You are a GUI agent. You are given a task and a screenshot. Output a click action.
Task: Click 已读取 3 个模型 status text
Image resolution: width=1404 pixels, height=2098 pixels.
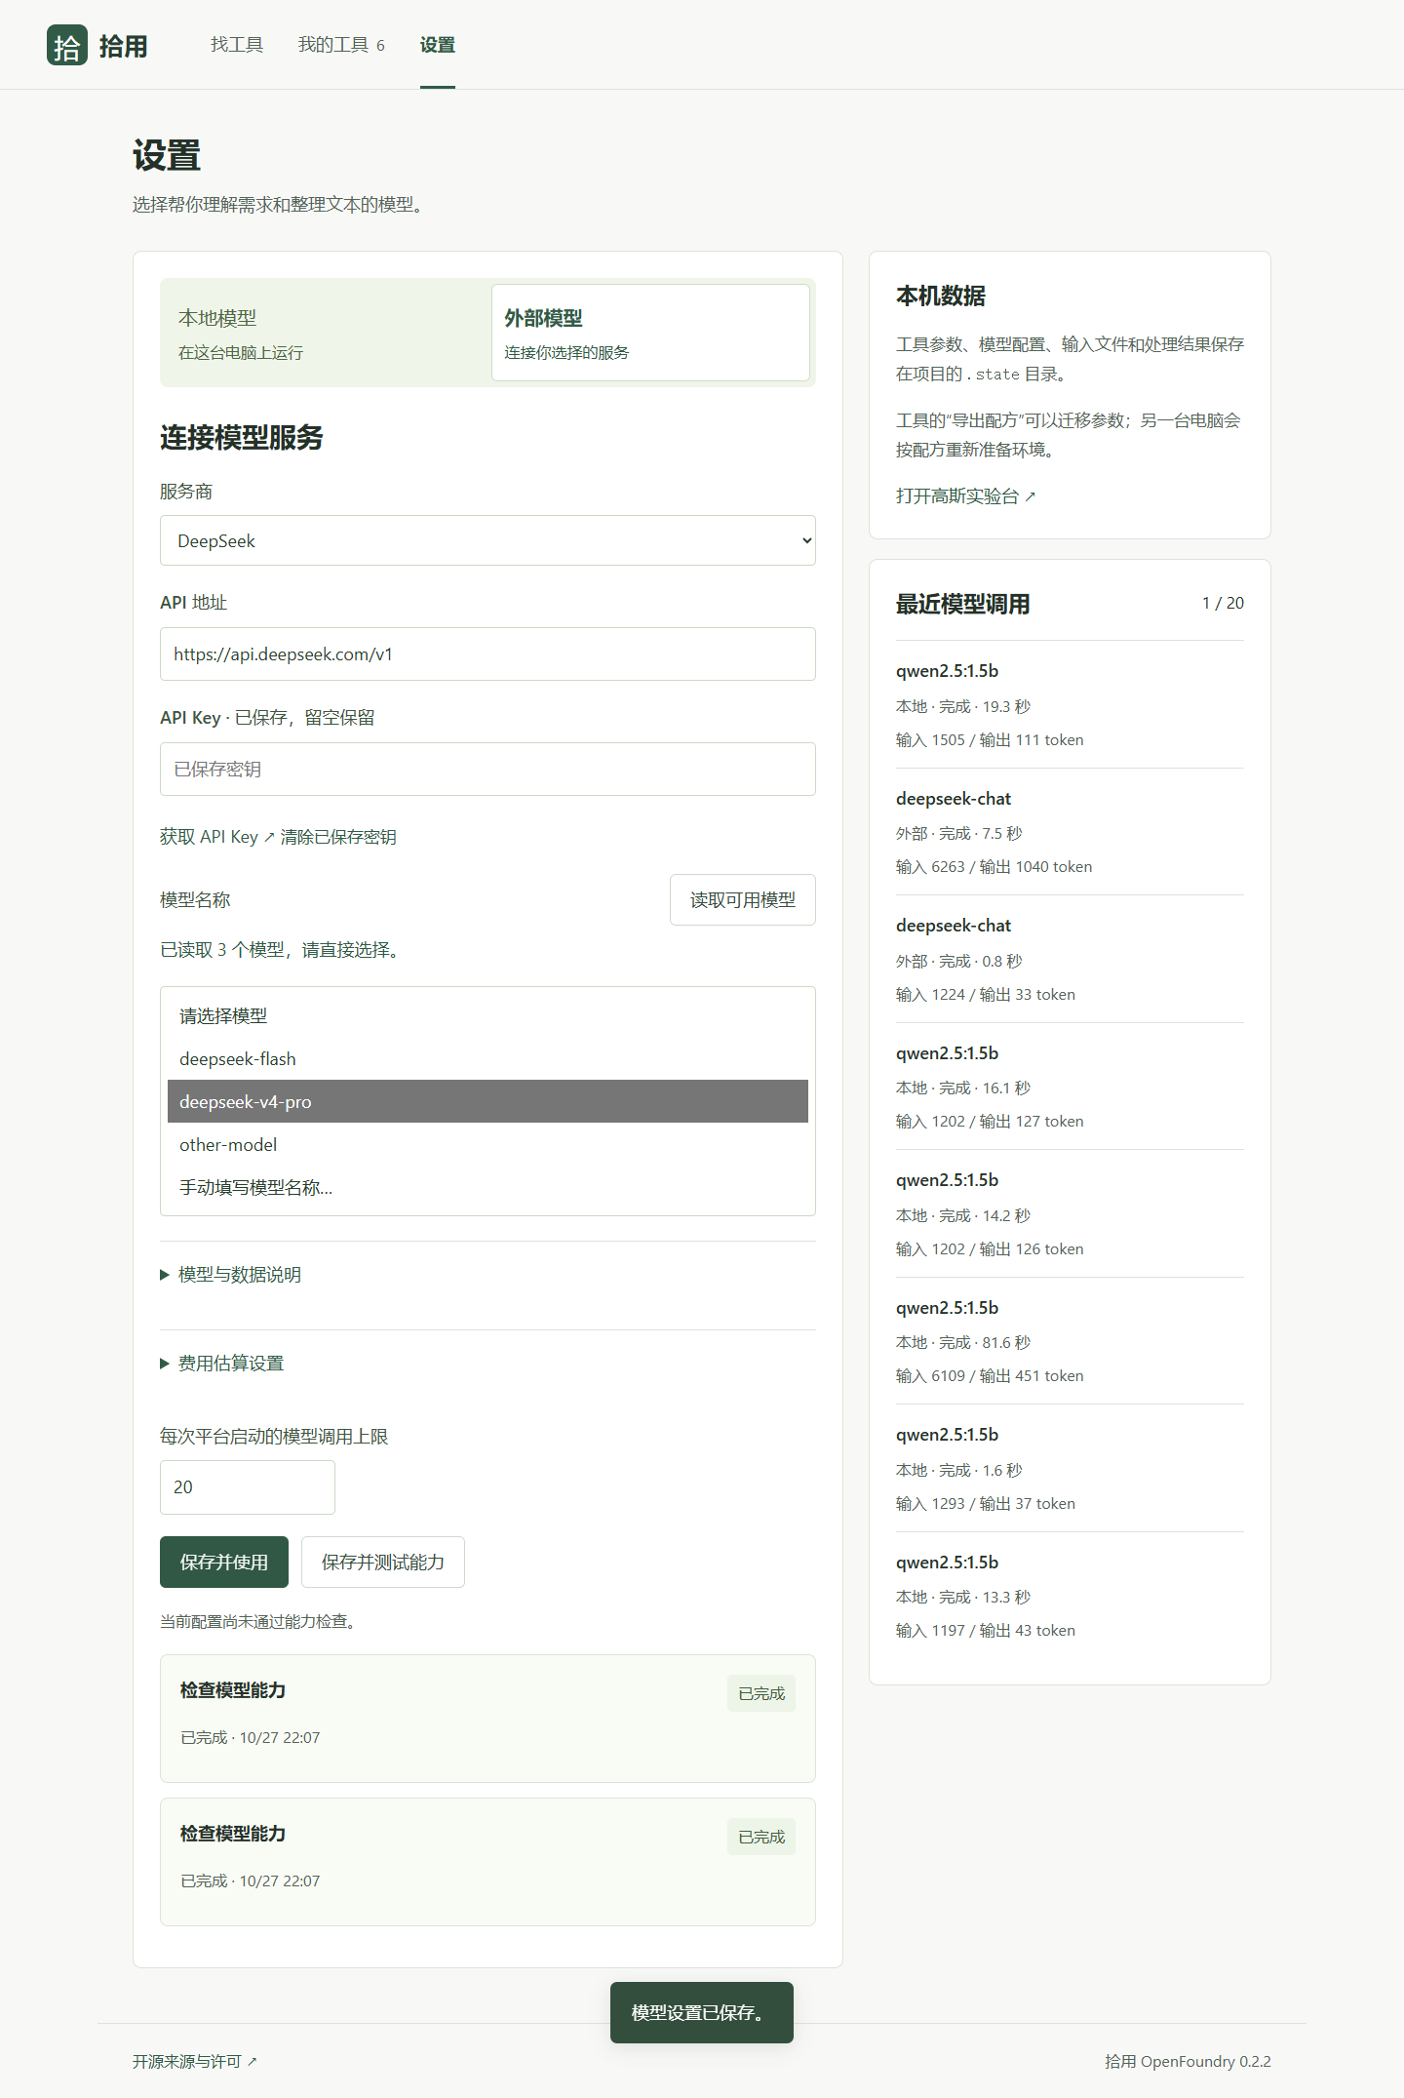[x=282, y=949]
